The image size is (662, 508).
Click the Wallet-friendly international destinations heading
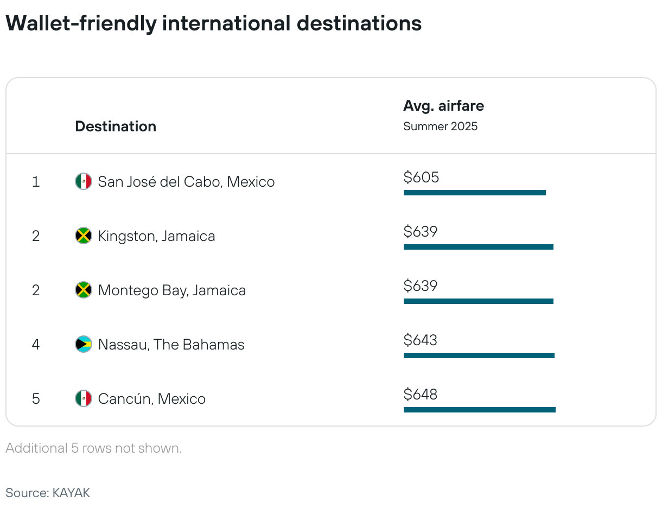(x=214, y=23)
